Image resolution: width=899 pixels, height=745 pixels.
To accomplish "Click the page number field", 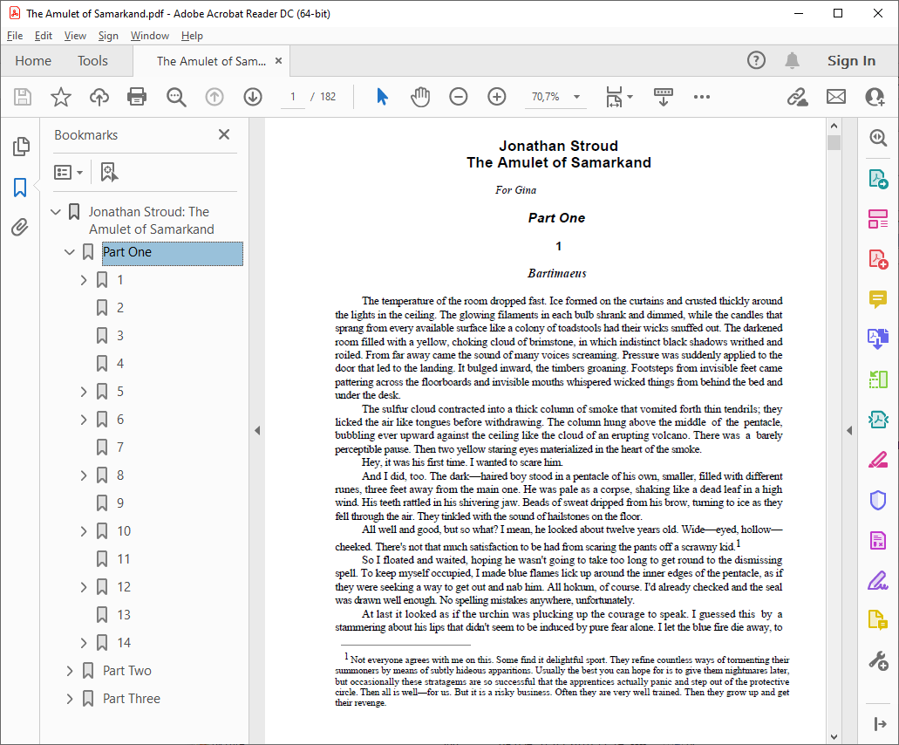I will click(x=293, y=97).
